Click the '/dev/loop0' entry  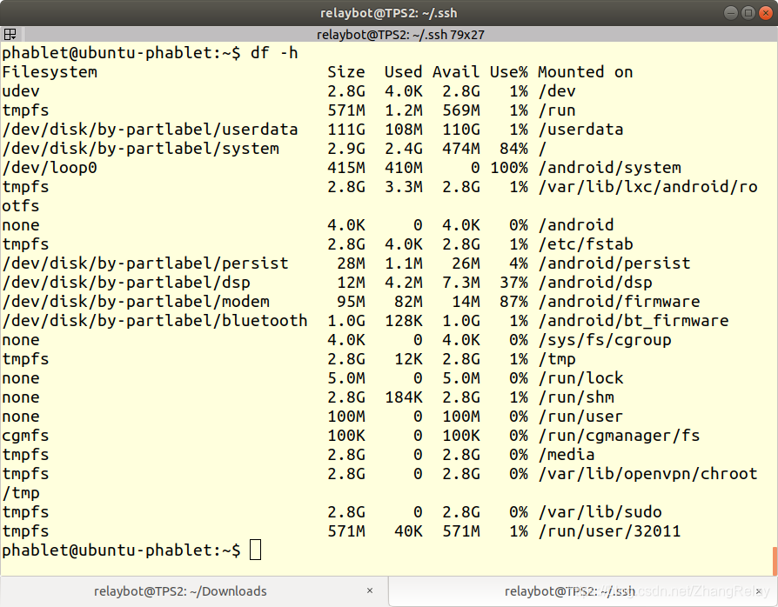[x=50, y=168]
